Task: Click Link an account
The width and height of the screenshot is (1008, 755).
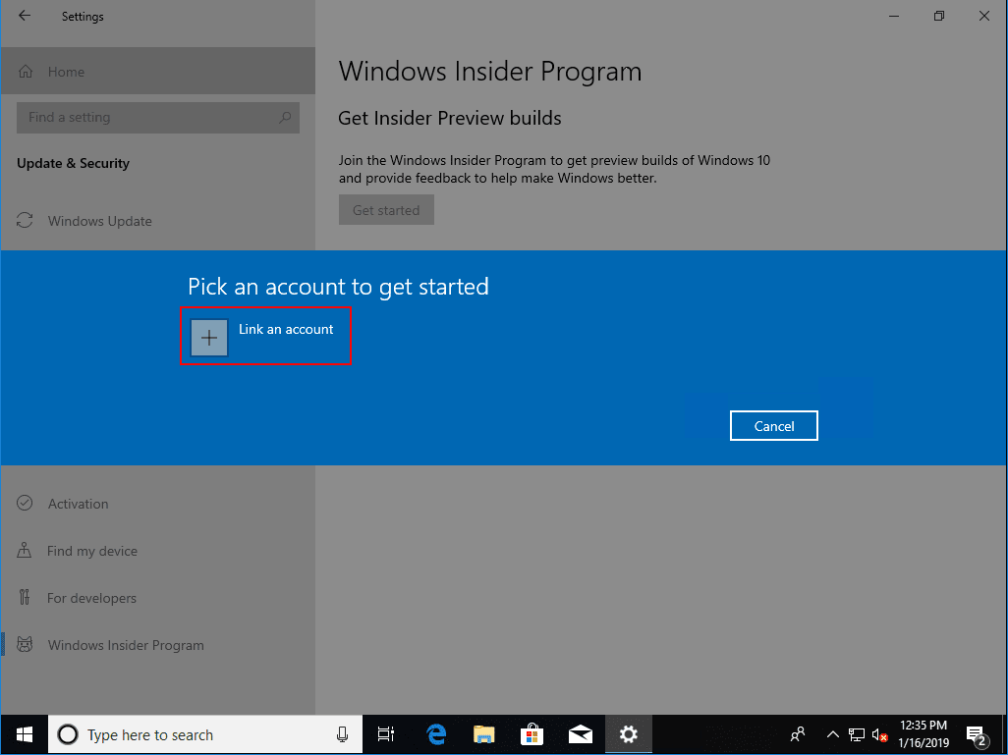Action: click(265, 336)
